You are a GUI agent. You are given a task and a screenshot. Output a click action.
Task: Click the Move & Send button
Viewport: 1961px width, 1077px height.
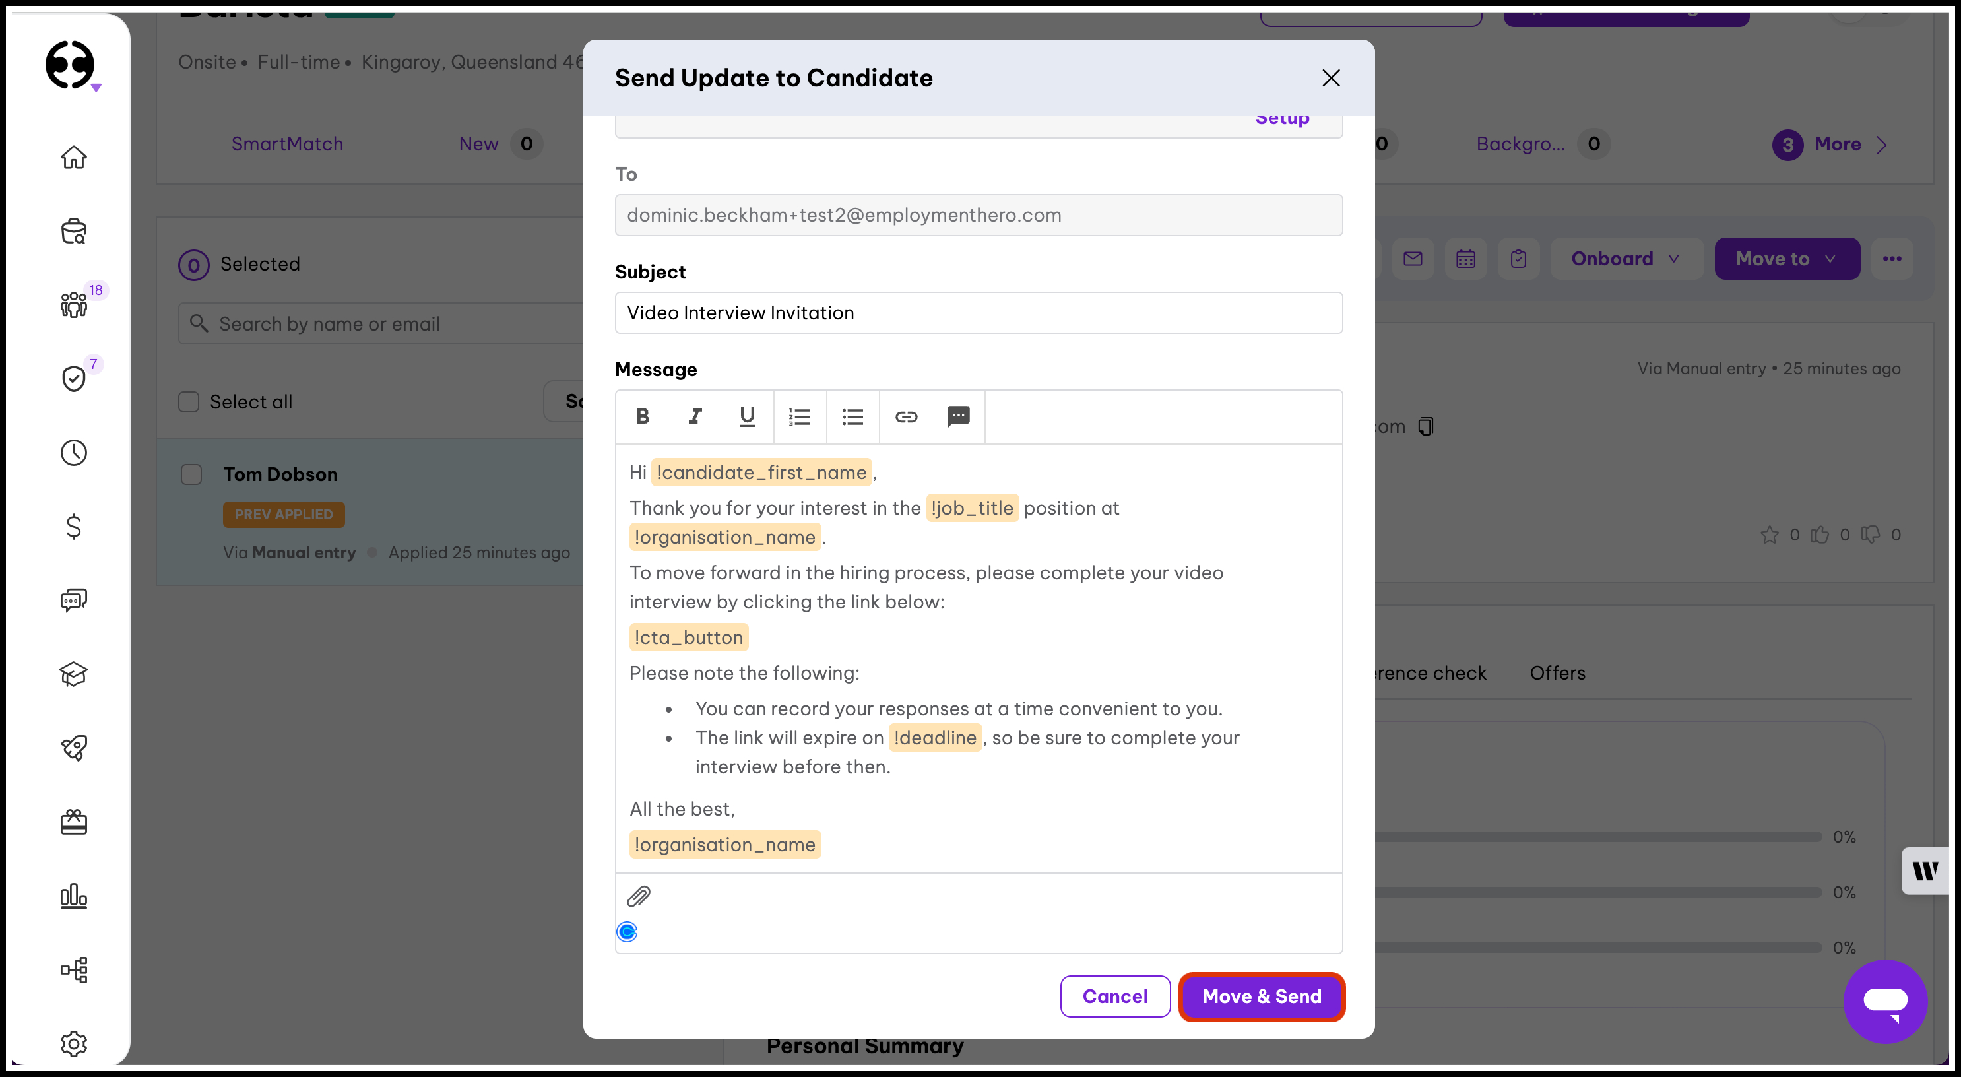(1262, 996)
